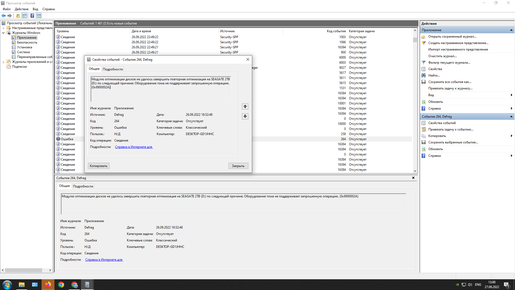This screenshot has width=515, height=290.
Task: Toggle the action pane toolbar icon
Action: [x=39, y=16]
